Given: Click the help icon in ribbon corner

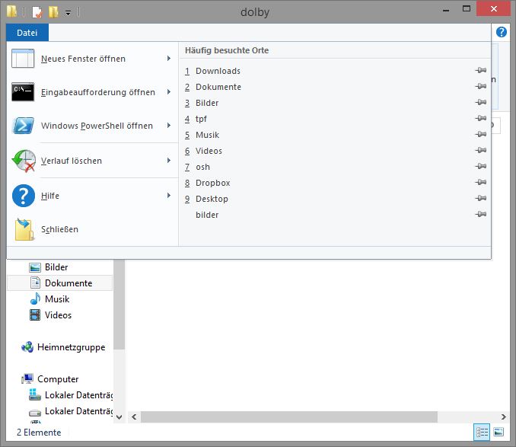Looking at the screenshot, I should (x=502, y=32).
